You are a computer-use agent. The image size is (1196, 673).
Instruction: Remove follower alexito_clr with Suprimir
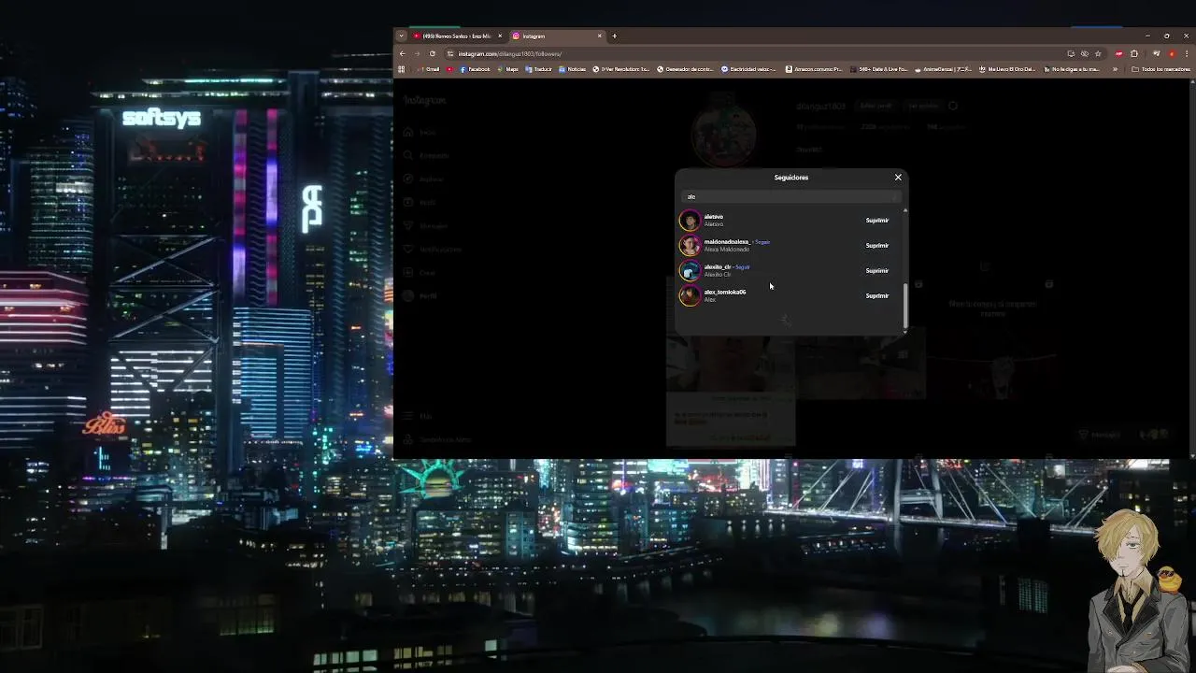pos(876,271)
